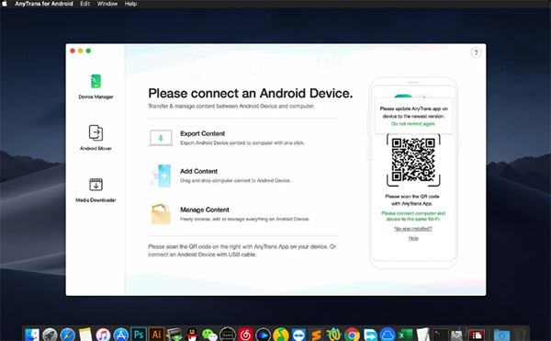Viewport: 551px width, 341px height.
Task: Open the Device Manager sidebar icon
Action: click(96, 82)
